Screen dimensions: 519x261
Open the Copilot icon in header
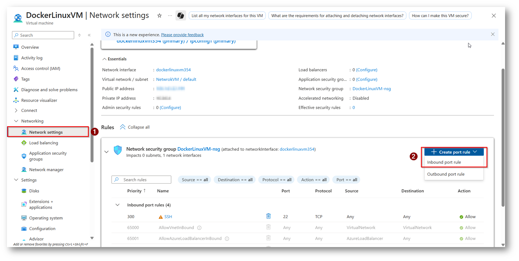(x=180, y=16)
